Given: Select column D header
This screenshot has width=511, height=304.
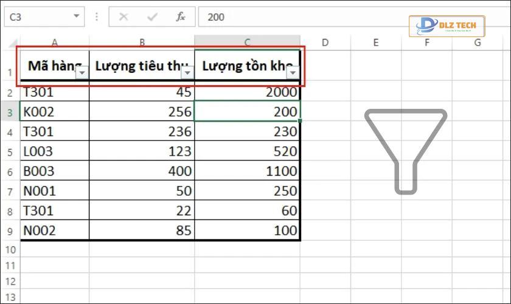Looking at the screenshot, I should 325,43.
